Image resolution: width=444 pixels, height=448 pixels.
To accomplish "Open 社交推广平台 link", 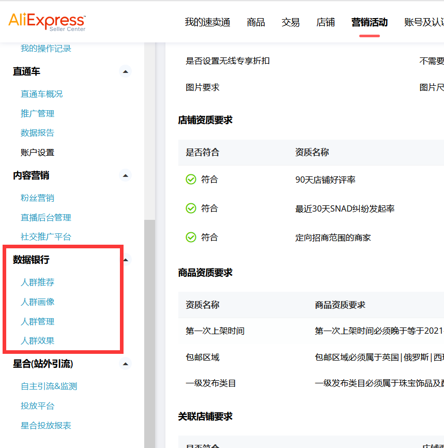I will 45,237.
